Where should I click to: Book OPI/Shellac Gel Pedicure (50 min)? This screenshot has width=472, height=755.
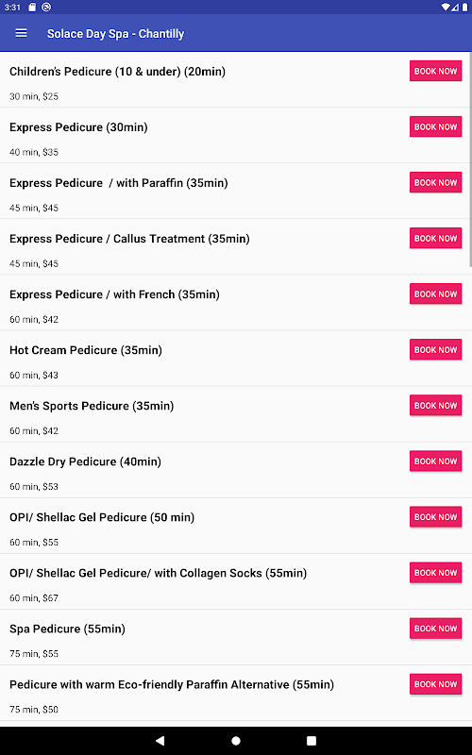tap(435, 516)
